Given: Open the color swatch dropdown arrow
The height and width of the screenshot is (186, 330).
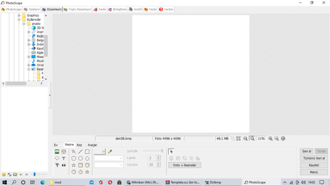Looking at the screenshot, I should click(104, 151).
